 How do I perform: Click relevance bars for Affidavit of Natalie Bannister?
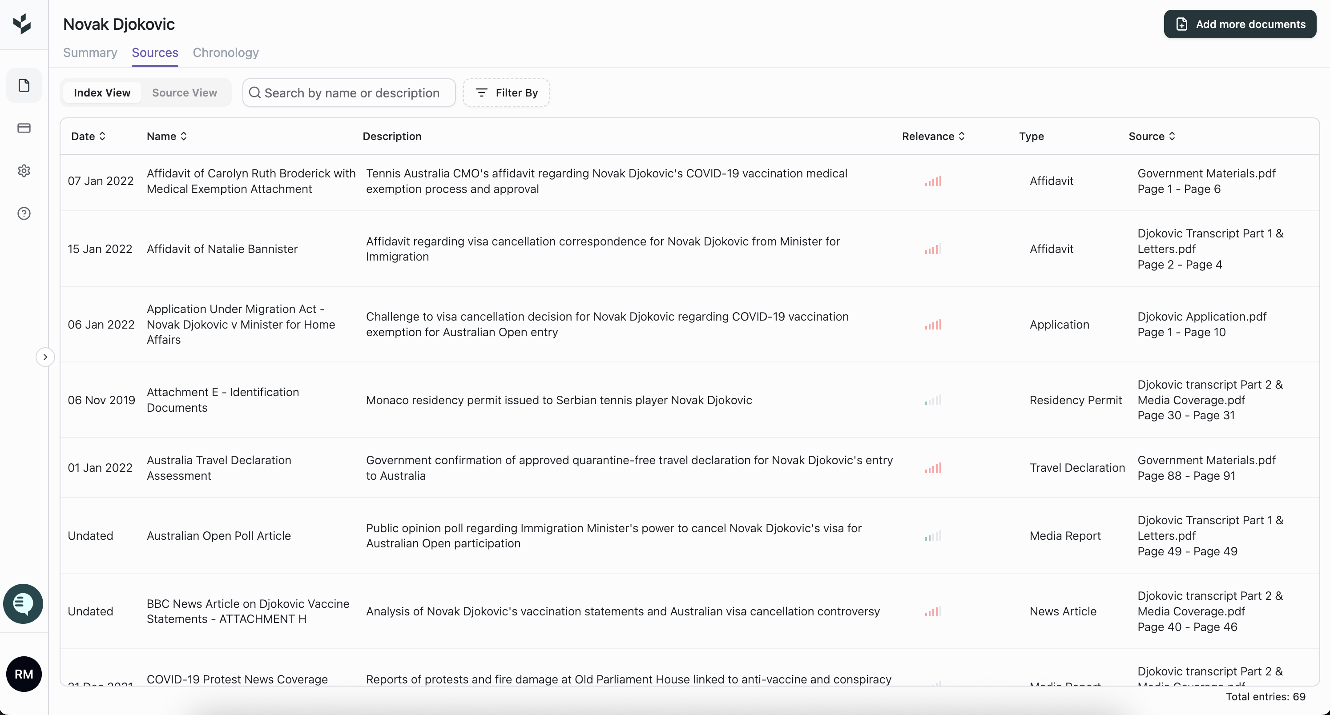click(933, 249)
